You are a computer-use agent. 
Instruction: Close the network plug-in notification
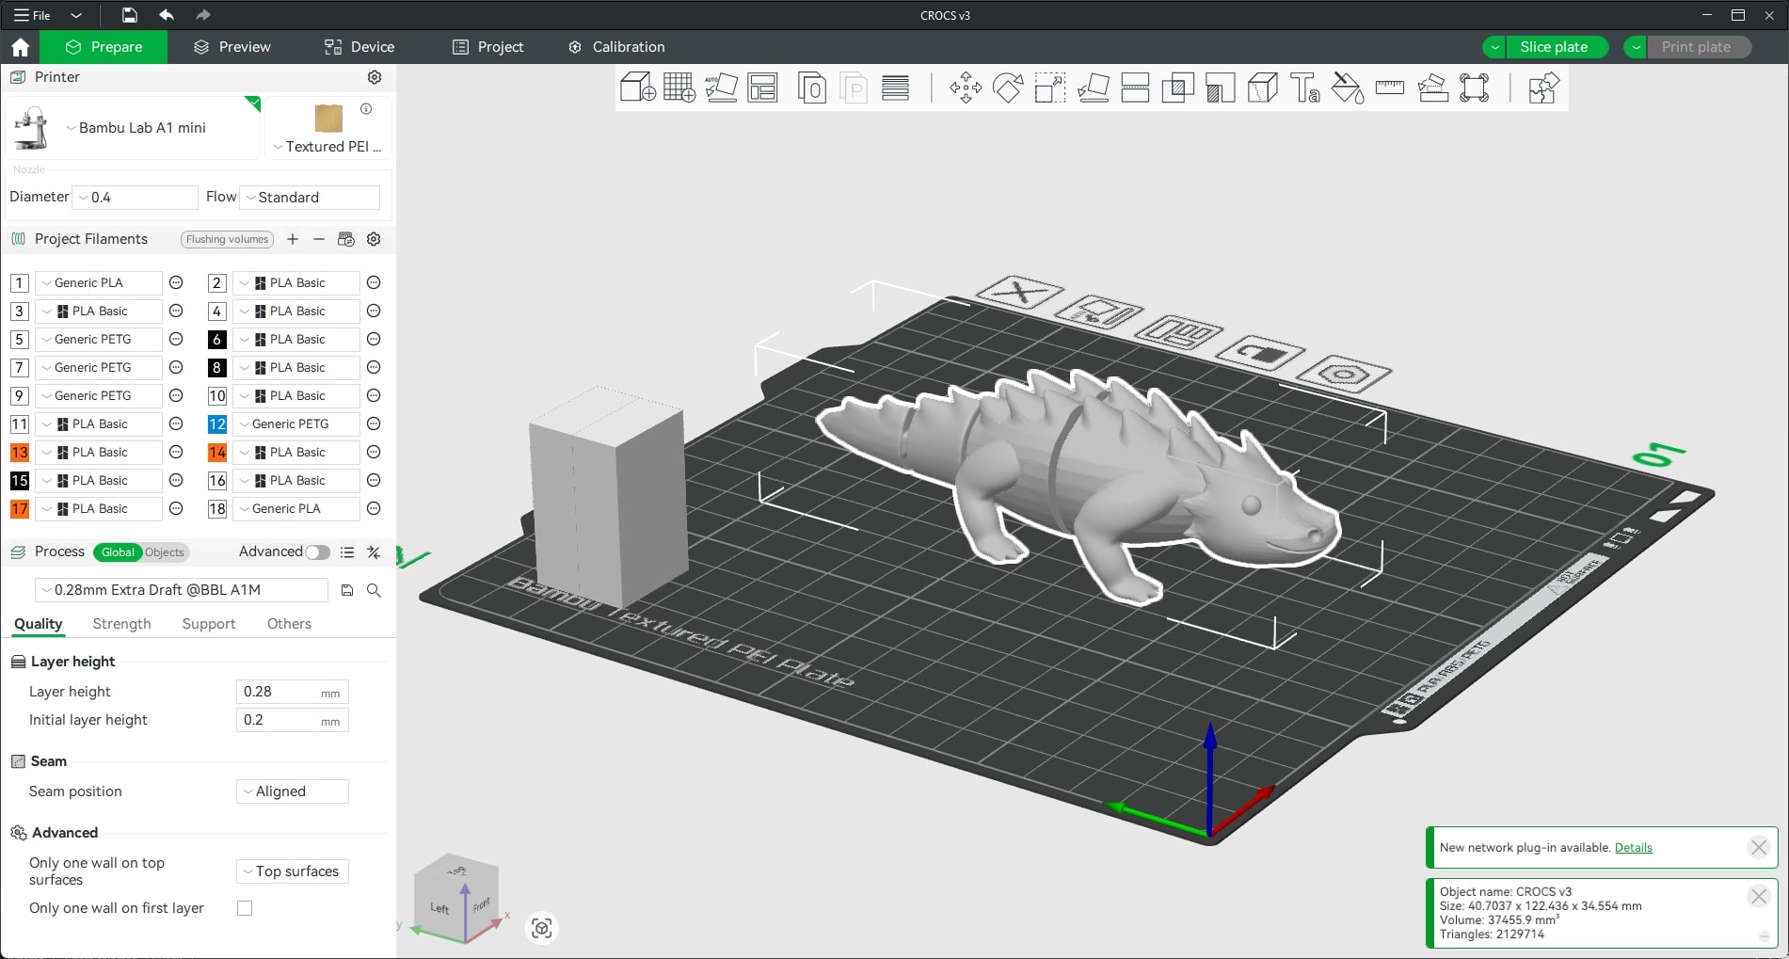1758,847
